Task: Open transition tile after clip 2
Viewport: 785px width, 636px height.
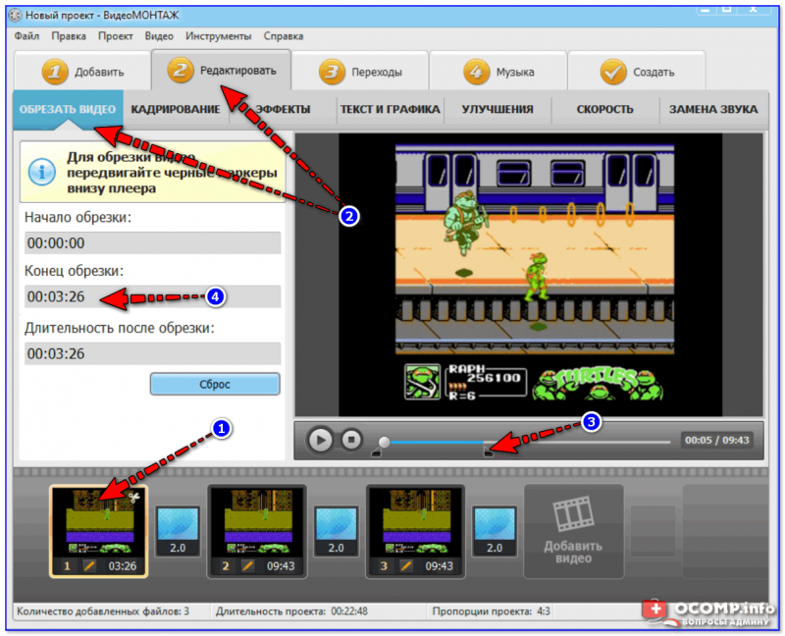Action: (x=336, y=531)
